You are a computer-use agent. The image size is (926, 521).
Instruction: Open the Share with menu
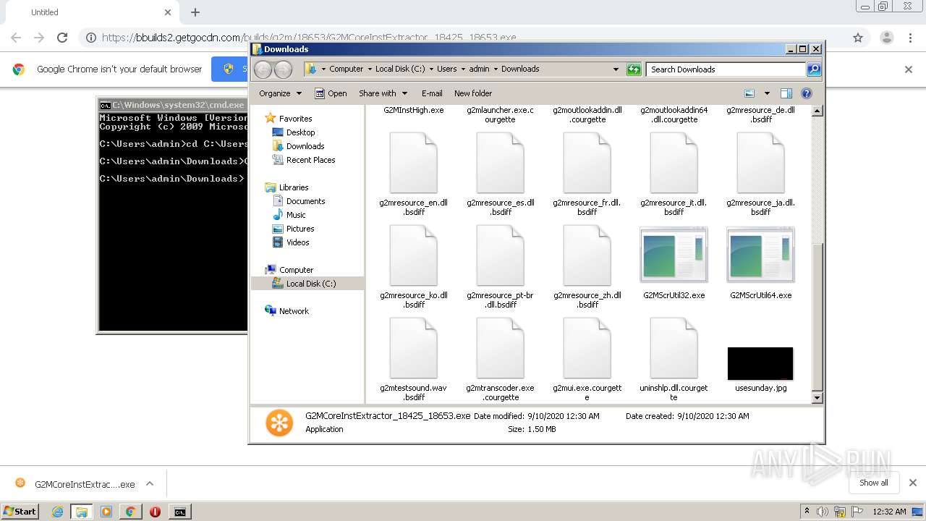coord(383,93)
